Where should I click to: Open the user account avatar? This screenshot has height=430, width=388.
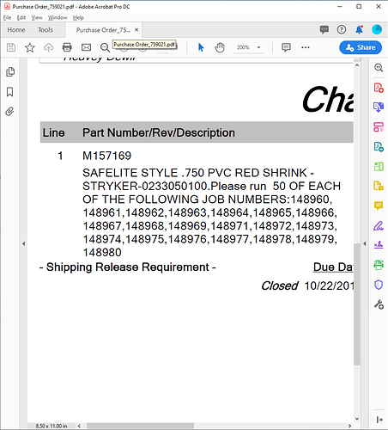377,29
